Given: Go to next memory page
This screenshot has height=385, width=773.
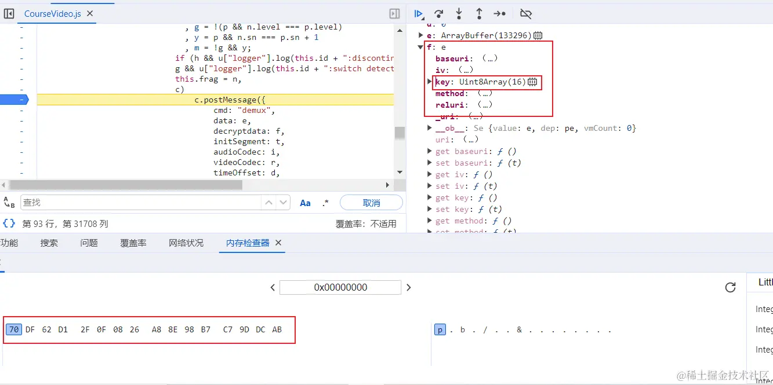Looking at the screenshot, I should click(409, 288).
